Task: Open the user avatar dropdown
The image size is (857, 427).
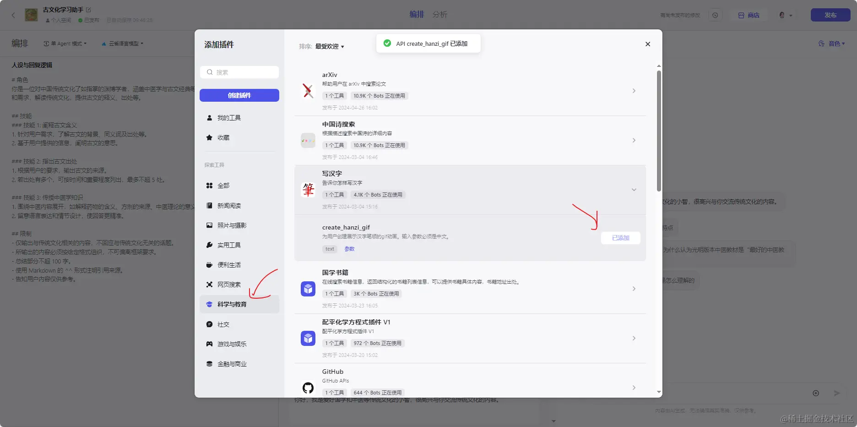Action: [x=785, y=15]
